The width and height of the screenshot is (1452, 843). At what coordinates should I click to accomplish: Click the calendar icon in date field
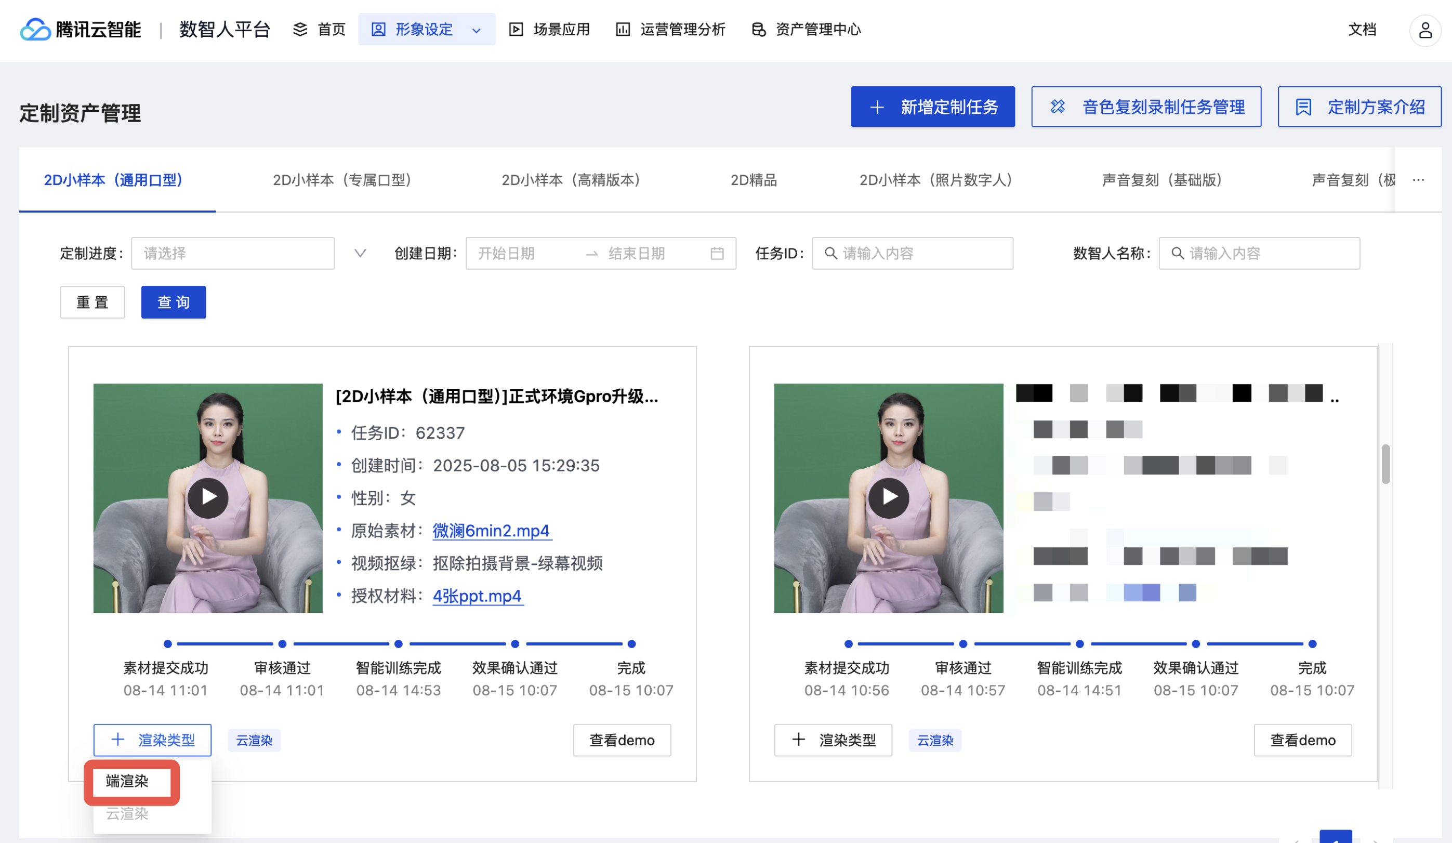point(717,254)
